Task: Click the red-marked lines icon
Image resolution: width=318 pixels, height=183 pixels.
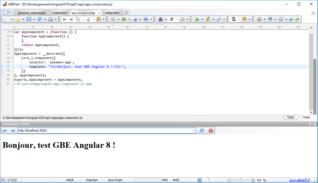Action: point(161,19)
